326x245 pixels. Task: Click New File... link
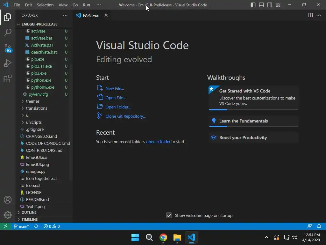pos(115,89)
